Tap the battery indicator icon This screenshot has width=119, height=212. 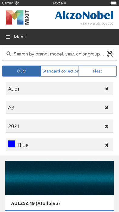point(114,3)
